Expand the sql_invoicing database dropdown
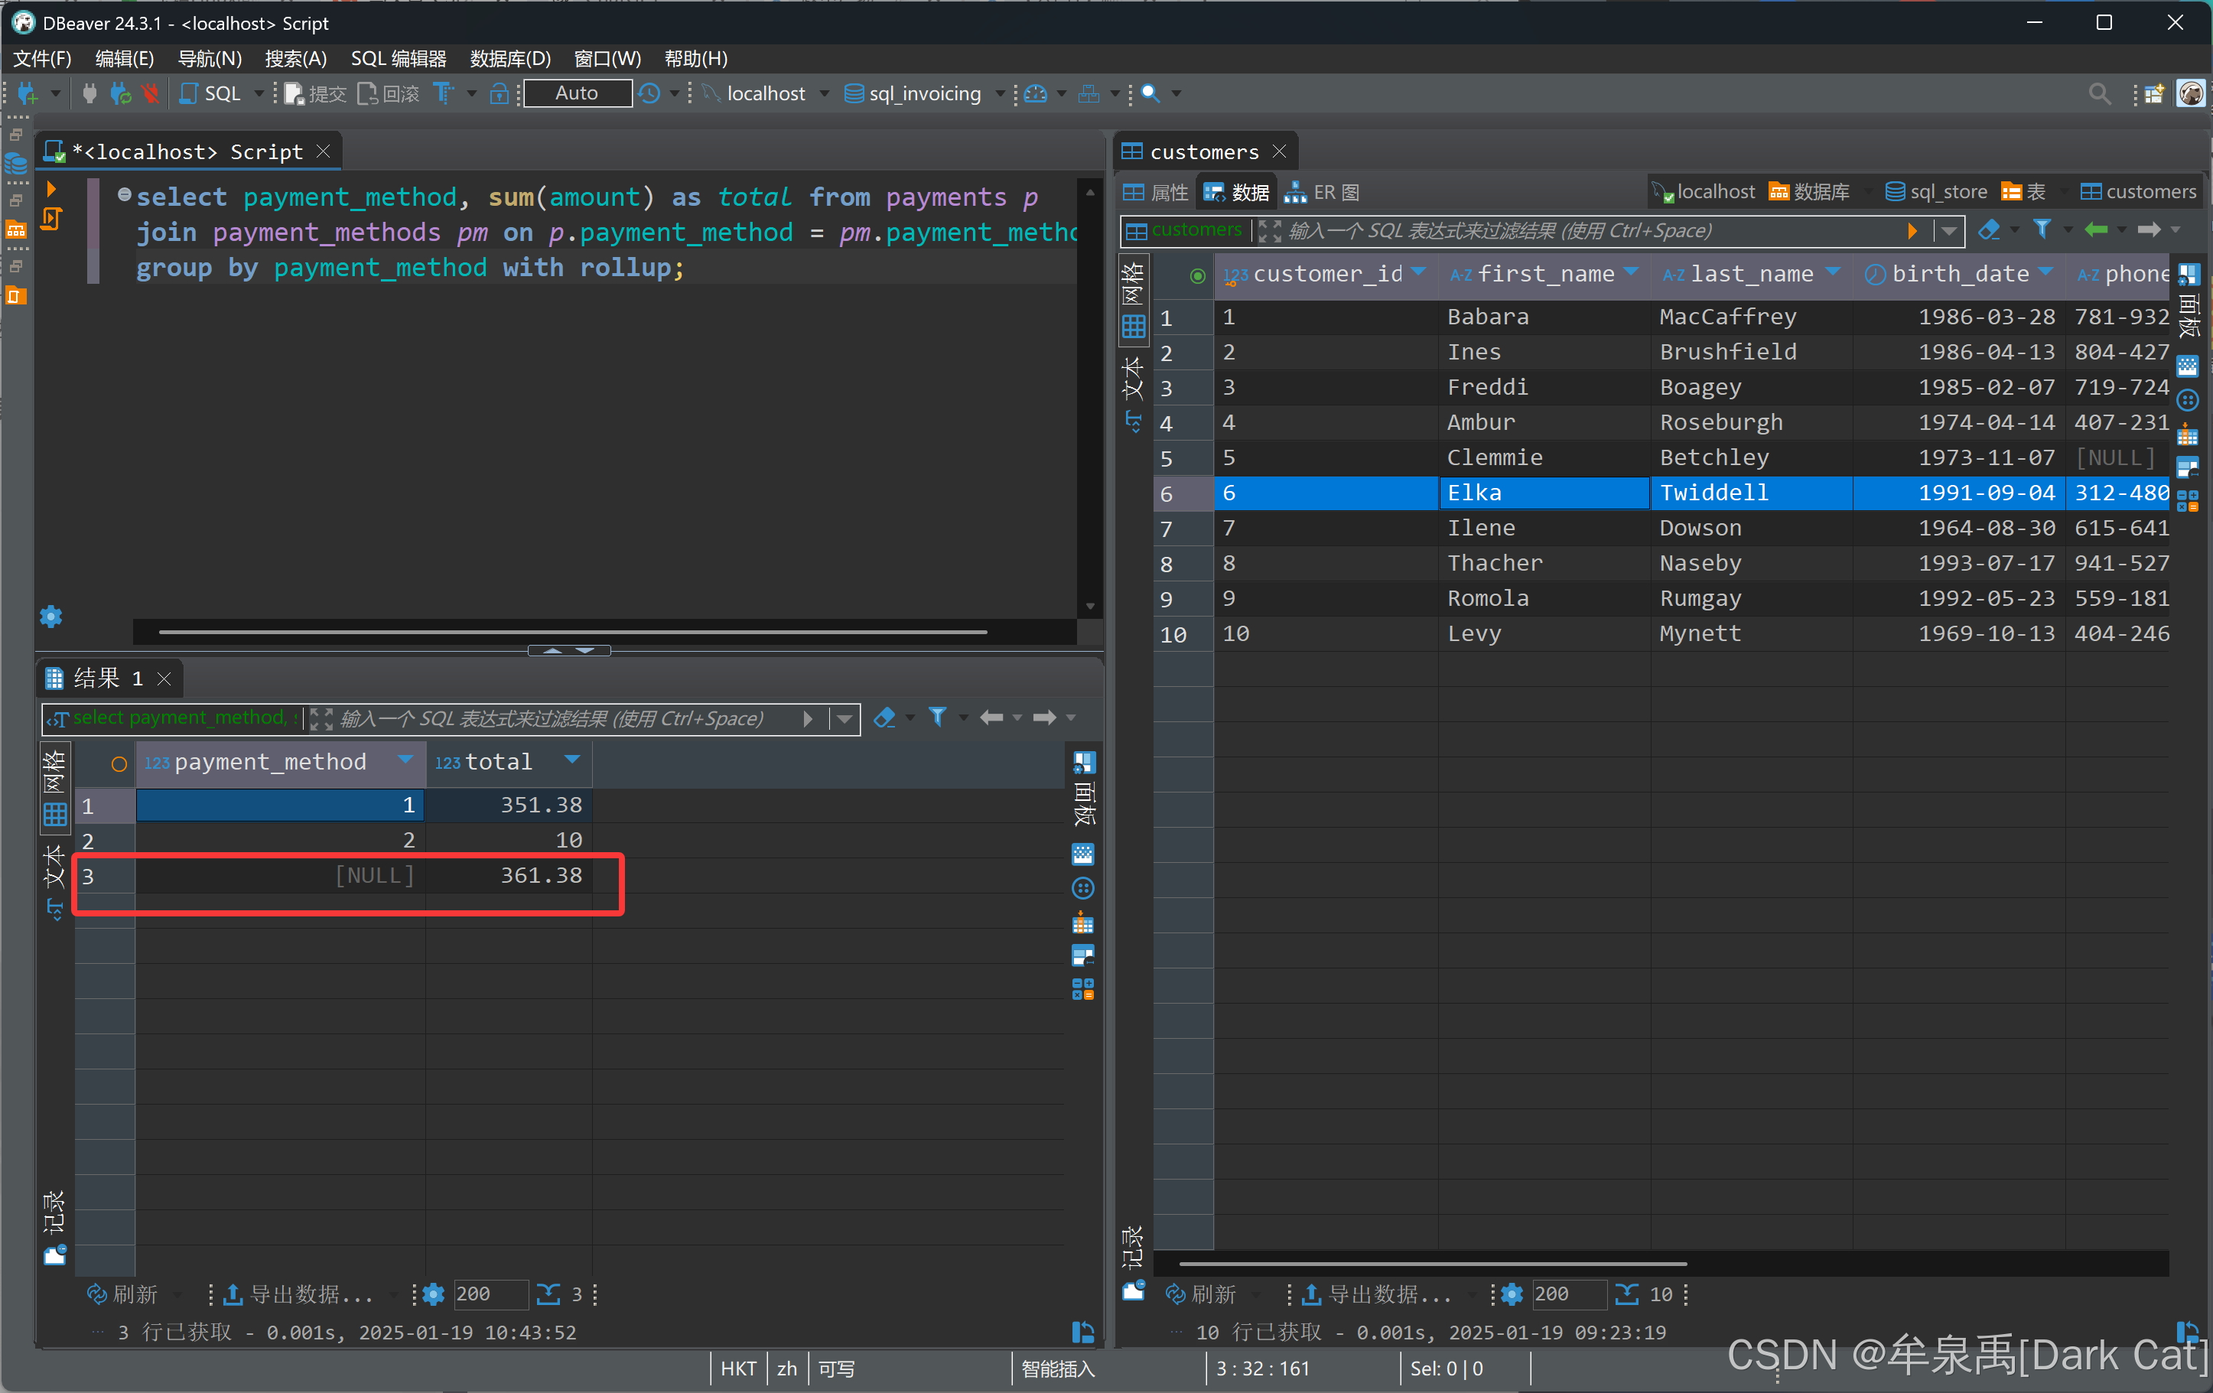This screenshot has height=1393, width=2213. click(1000, 94)
